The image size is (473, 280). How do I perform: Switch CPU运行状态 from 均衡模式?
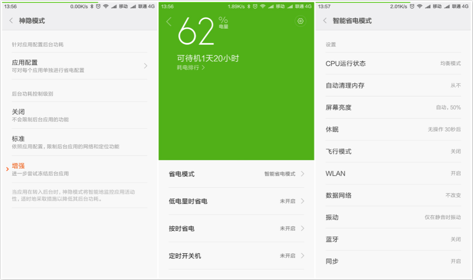click(x=394, y=63)
